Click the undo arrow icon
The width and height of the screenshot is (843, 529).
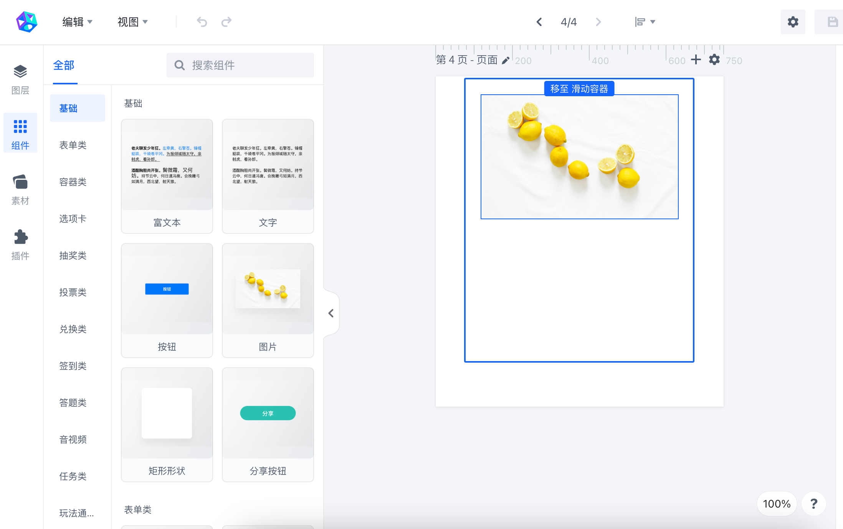coord(202,22)
